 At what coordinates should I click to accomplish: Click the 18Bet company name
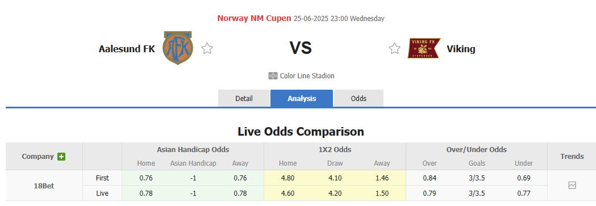tap(44, 186)
